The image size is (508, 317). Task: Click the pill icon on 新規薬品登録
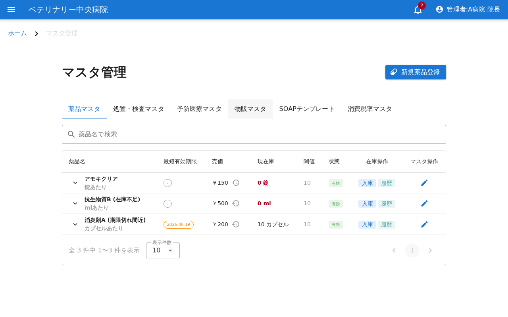[394, 72]
